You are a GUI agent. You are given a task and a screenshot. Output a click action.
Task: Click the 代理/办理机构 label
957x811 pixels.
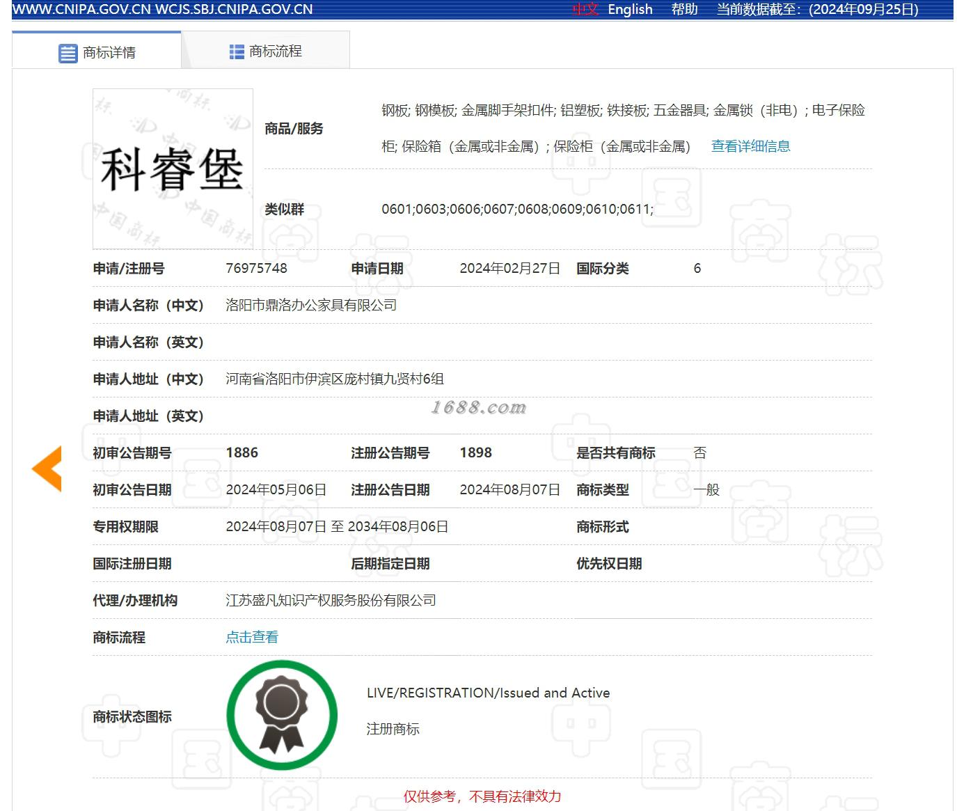[x=135, y=600]
